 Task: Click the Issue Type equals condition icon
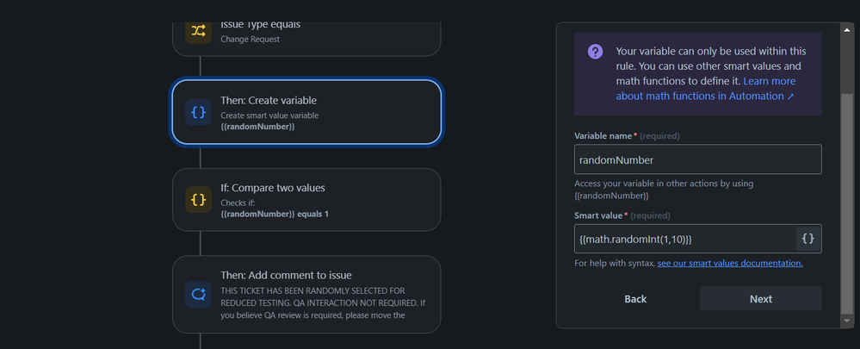[x=199, y=31]
